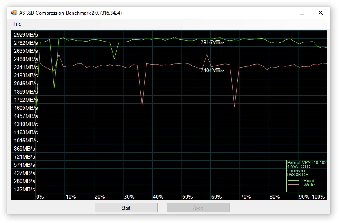
Task: Click the Start button
Action: 126,208
